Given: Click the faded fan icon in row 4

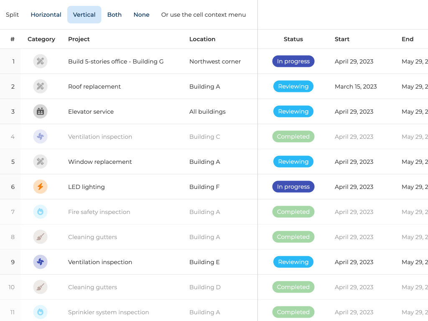Looking at the screenshot, I should click(40, 137).
